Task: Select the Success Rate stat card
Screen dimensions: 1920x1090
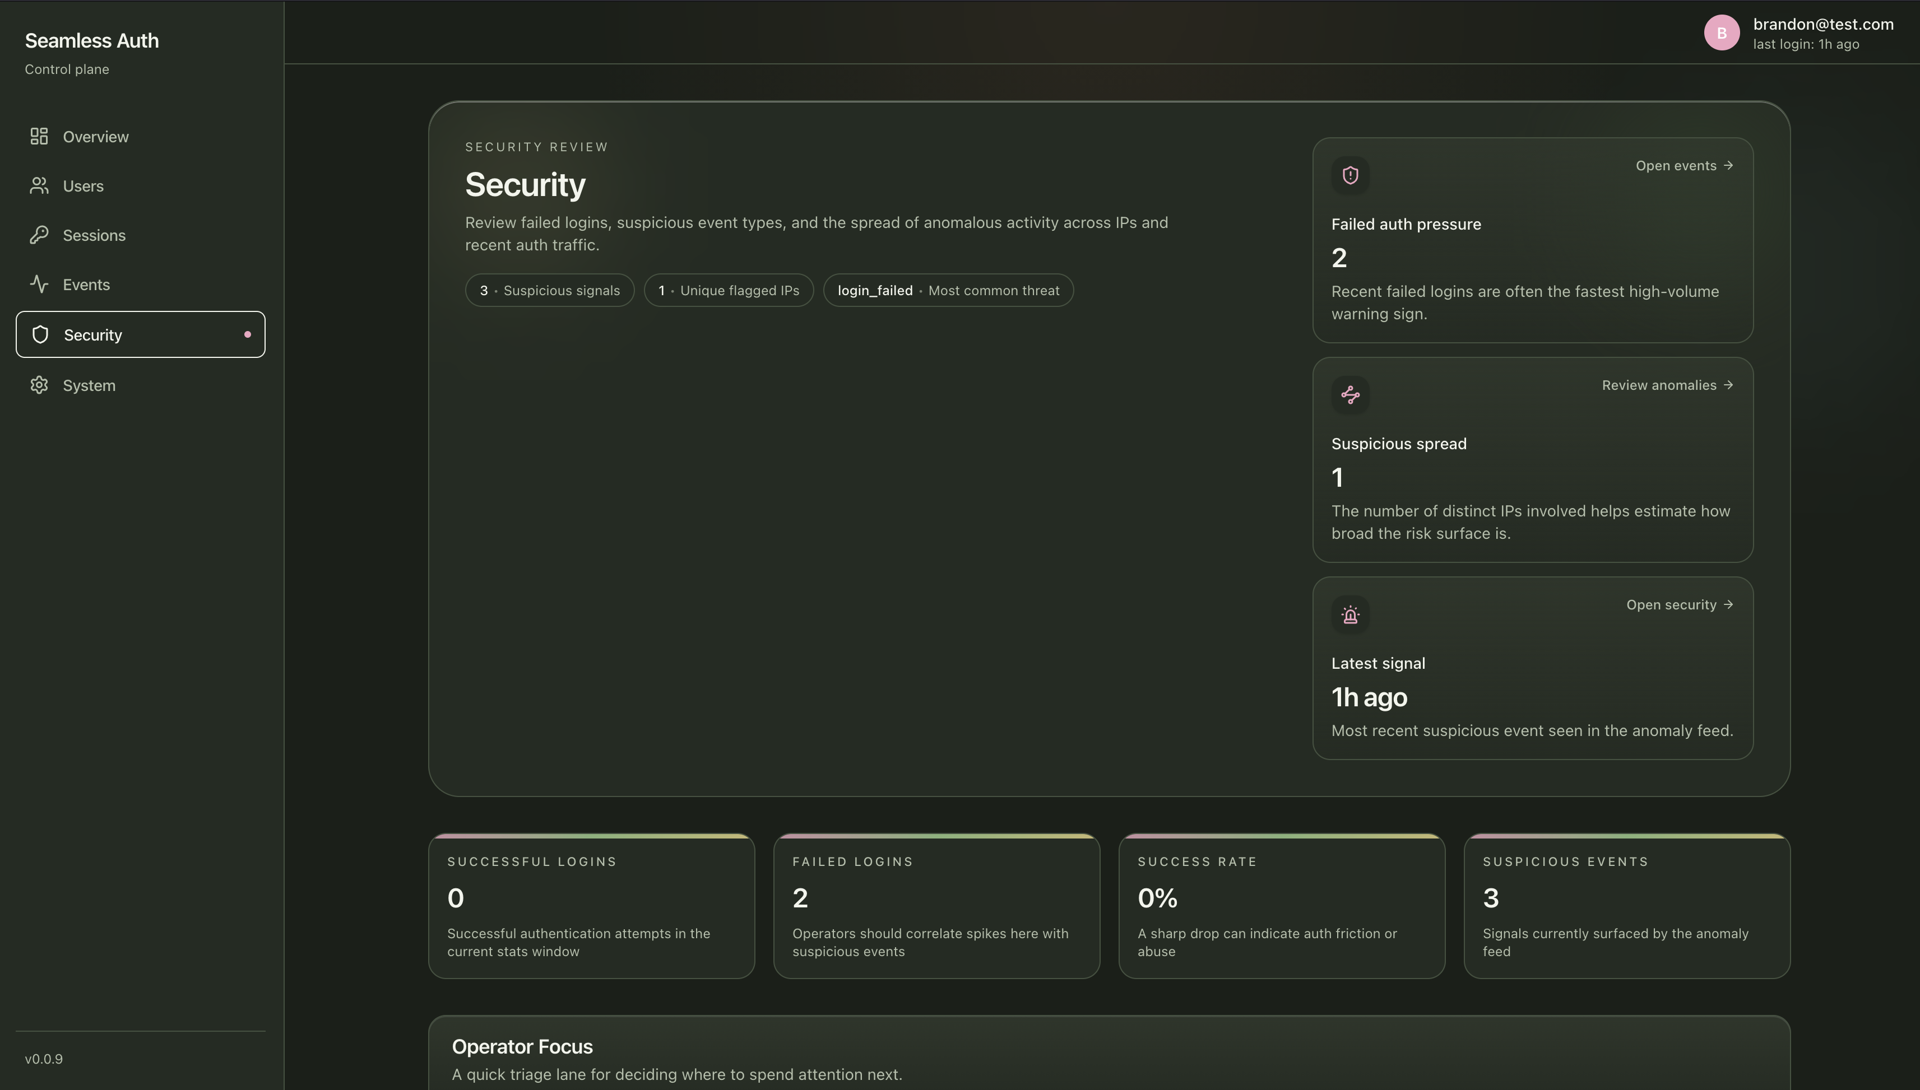Action: click(x=1282, y=906)
